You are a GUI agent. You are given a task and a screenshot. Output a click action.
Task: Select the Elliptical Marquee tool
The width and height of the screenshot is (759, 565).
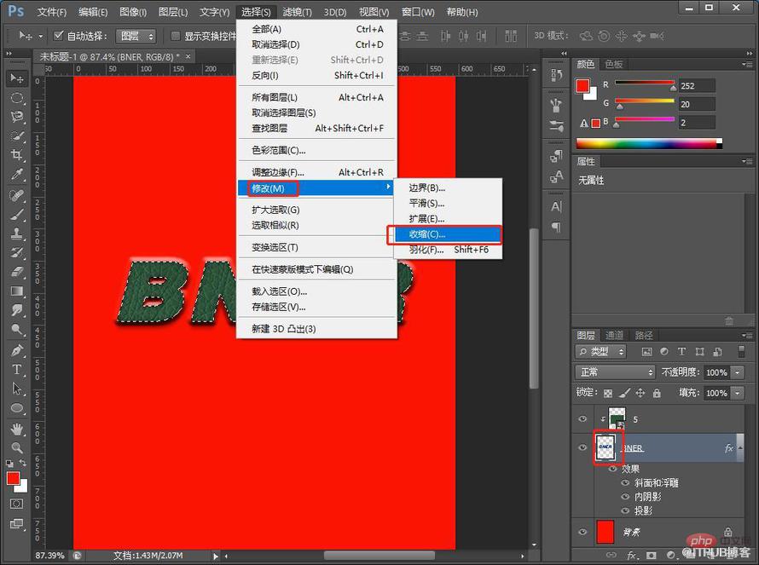pos(17,98)
